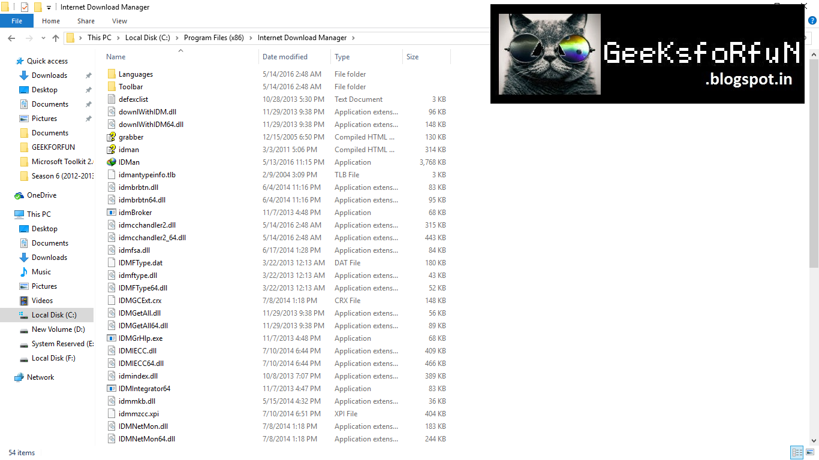This screenshot has width=819, height=460.
Task: Select the idmcchandler2_64.dll file name
Action: pos(152,238)
